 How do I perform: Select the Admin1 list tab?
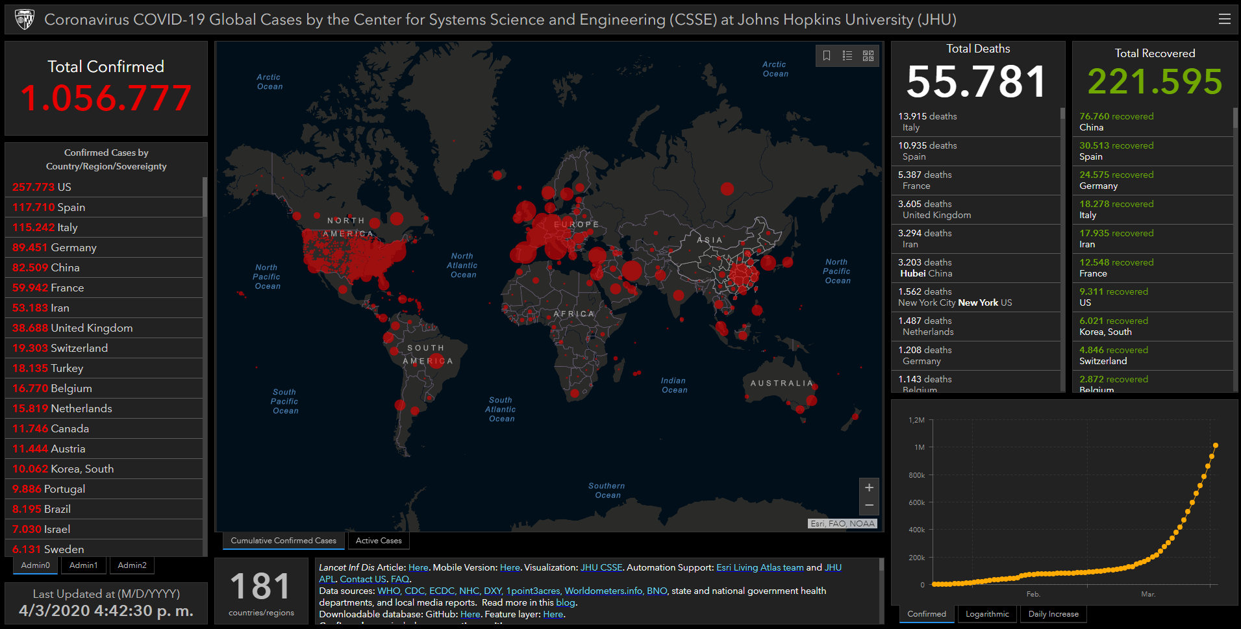pos(84,565)
